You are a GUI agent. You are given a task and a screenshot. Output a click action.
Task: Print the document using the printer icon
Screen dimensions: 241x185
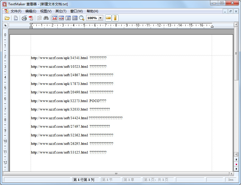24,18
